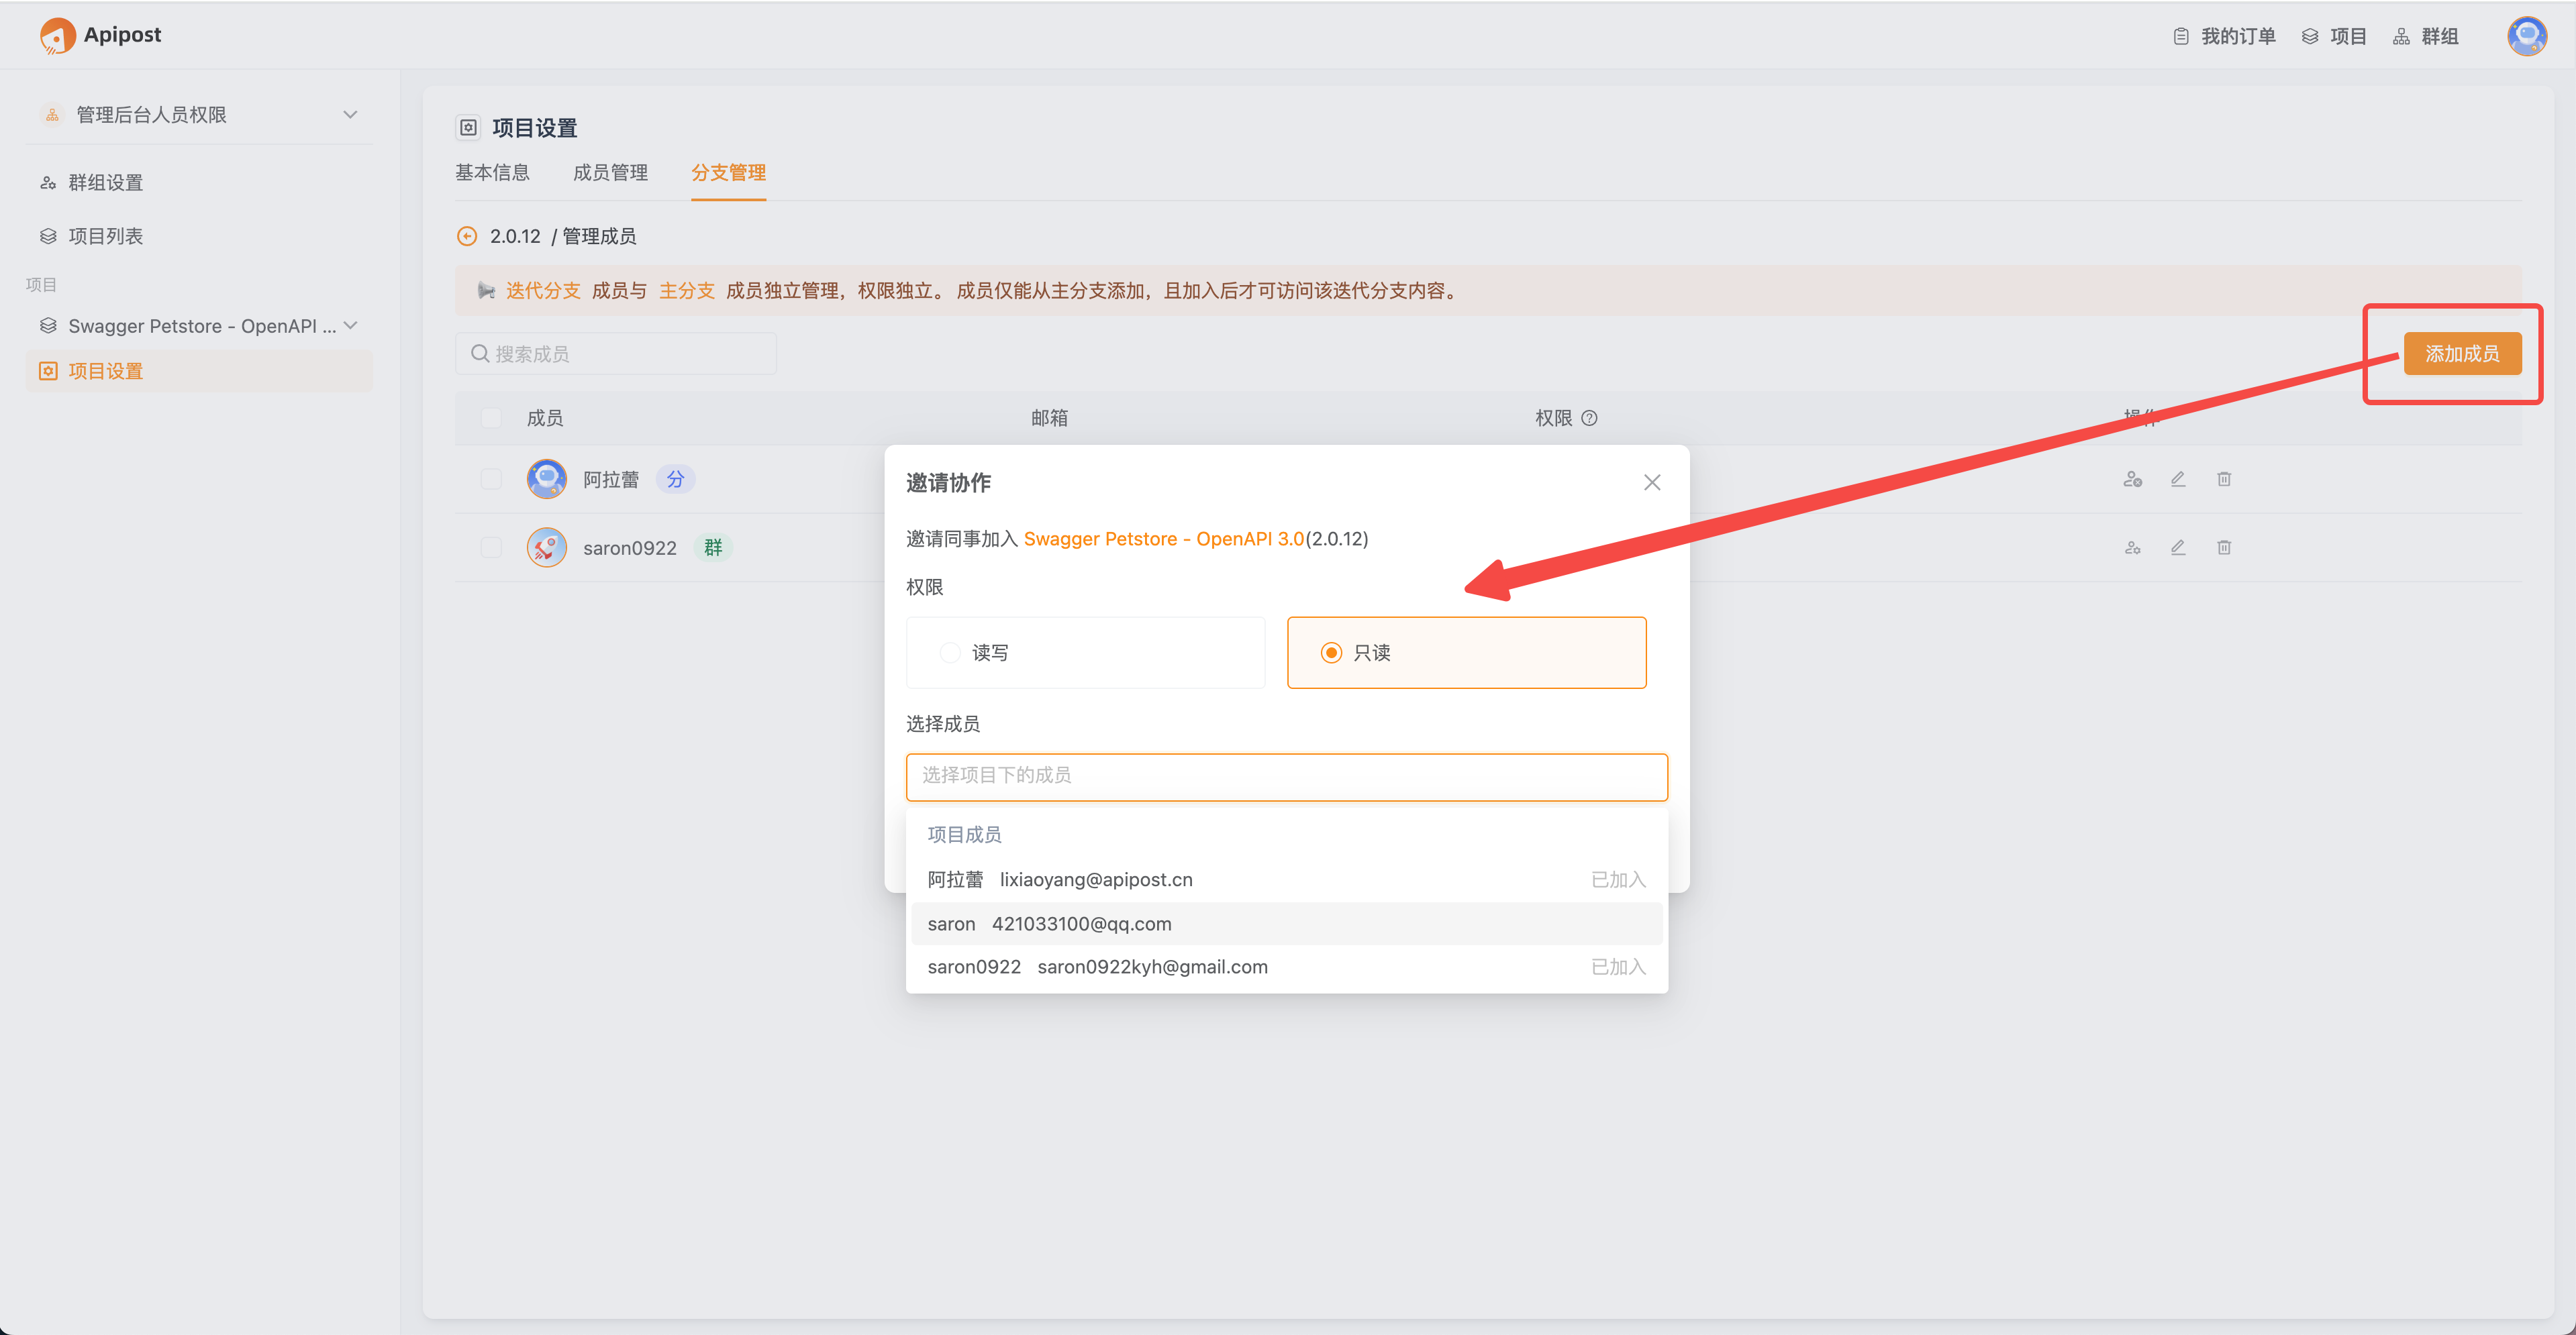Check the 阿拉蕾 row checkbox
Image resolution: width=2576 pixels, height=1335 pixels.
point(491,478)
